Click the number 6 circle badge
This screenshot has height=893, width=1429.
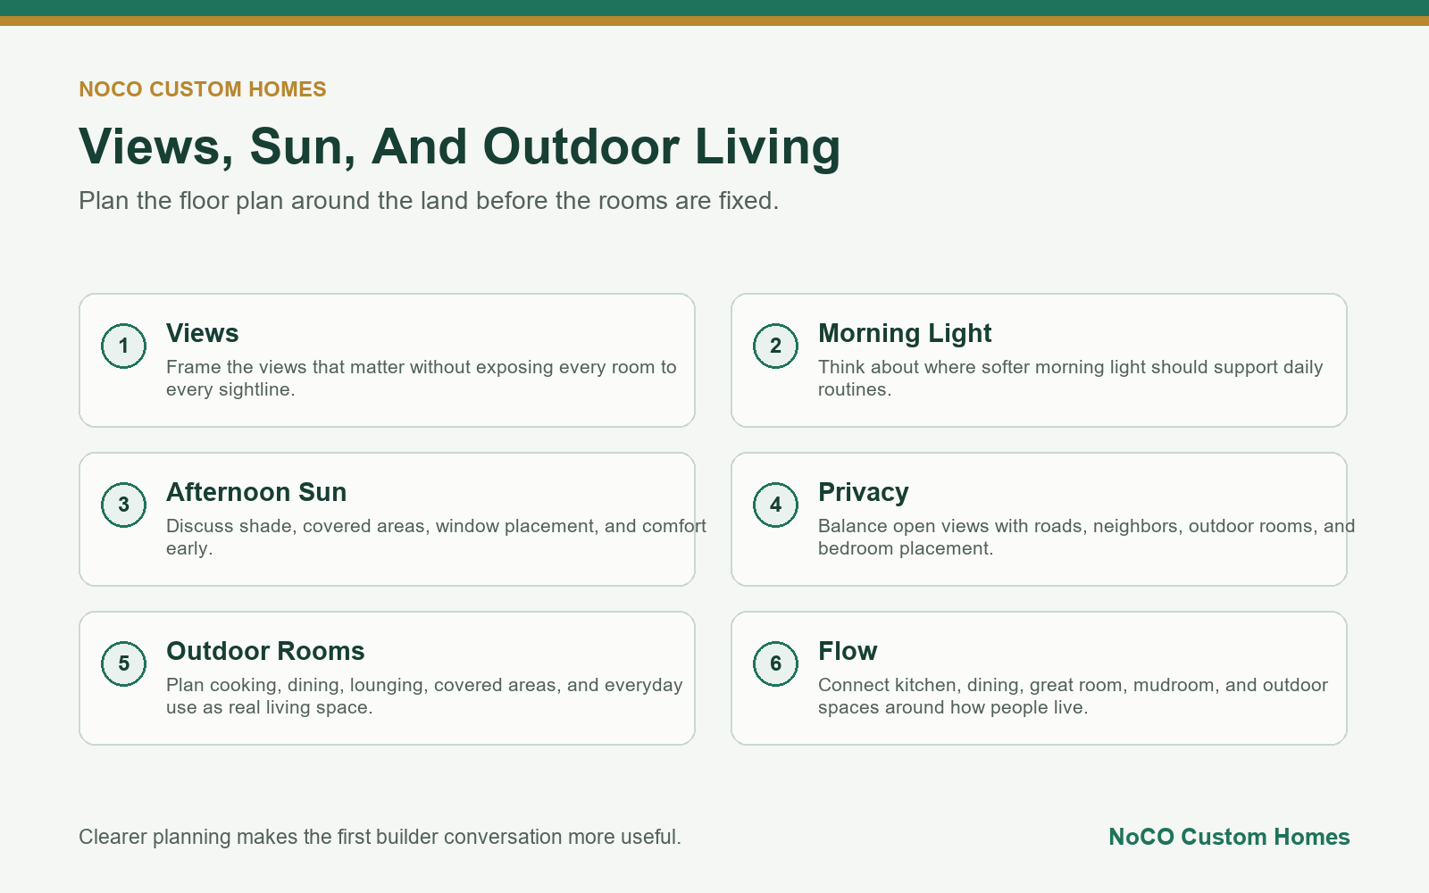coord(775,664)
